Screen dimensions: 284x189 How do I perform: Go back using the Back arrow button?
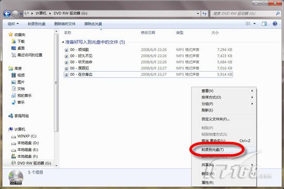tap(7, 13)
